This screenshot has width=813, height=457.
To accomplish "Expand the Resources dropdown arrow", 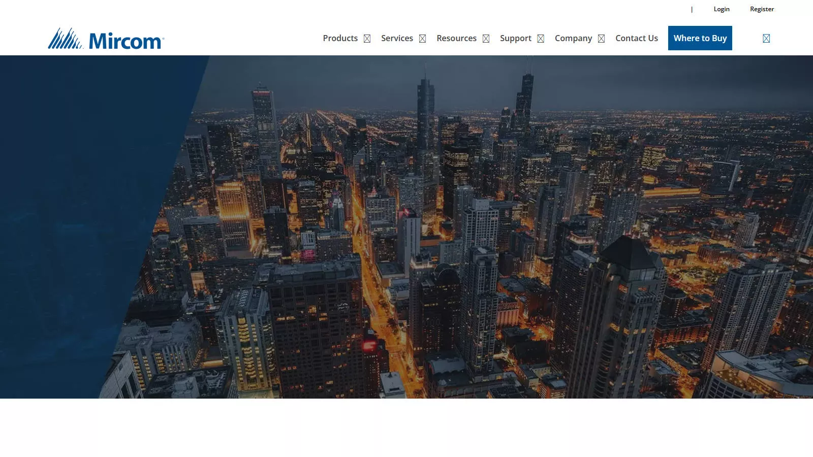I will point(486,39).
